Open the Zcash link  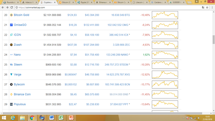coord(18,45)
